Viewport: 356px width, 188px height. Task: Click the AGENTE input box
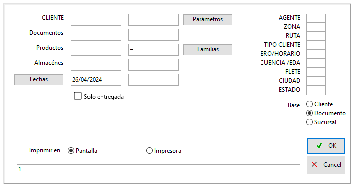(x=316, y=18)
